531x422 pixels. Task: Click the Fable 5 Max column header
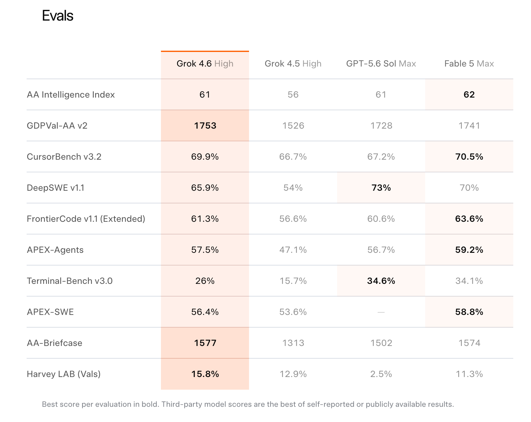click(x=469, y=64)
